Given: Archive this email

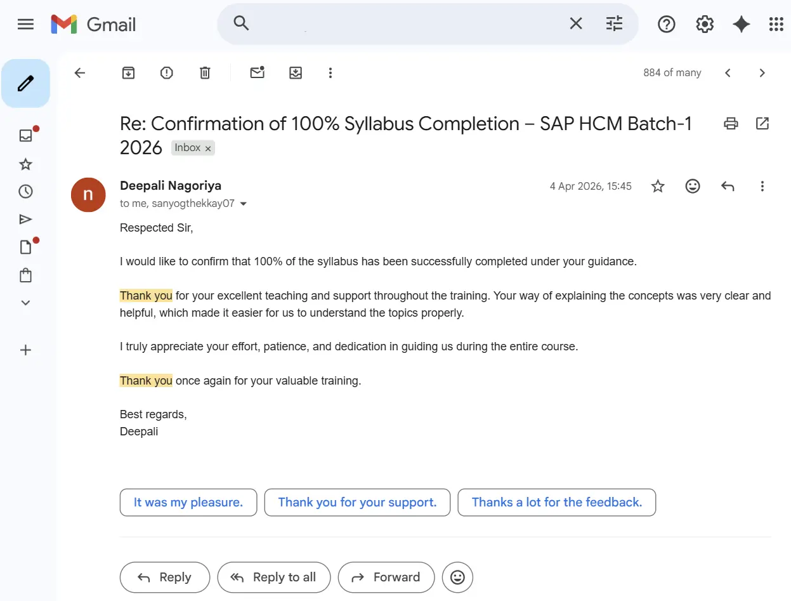Looking at the screenshot, I should (128, 73).
